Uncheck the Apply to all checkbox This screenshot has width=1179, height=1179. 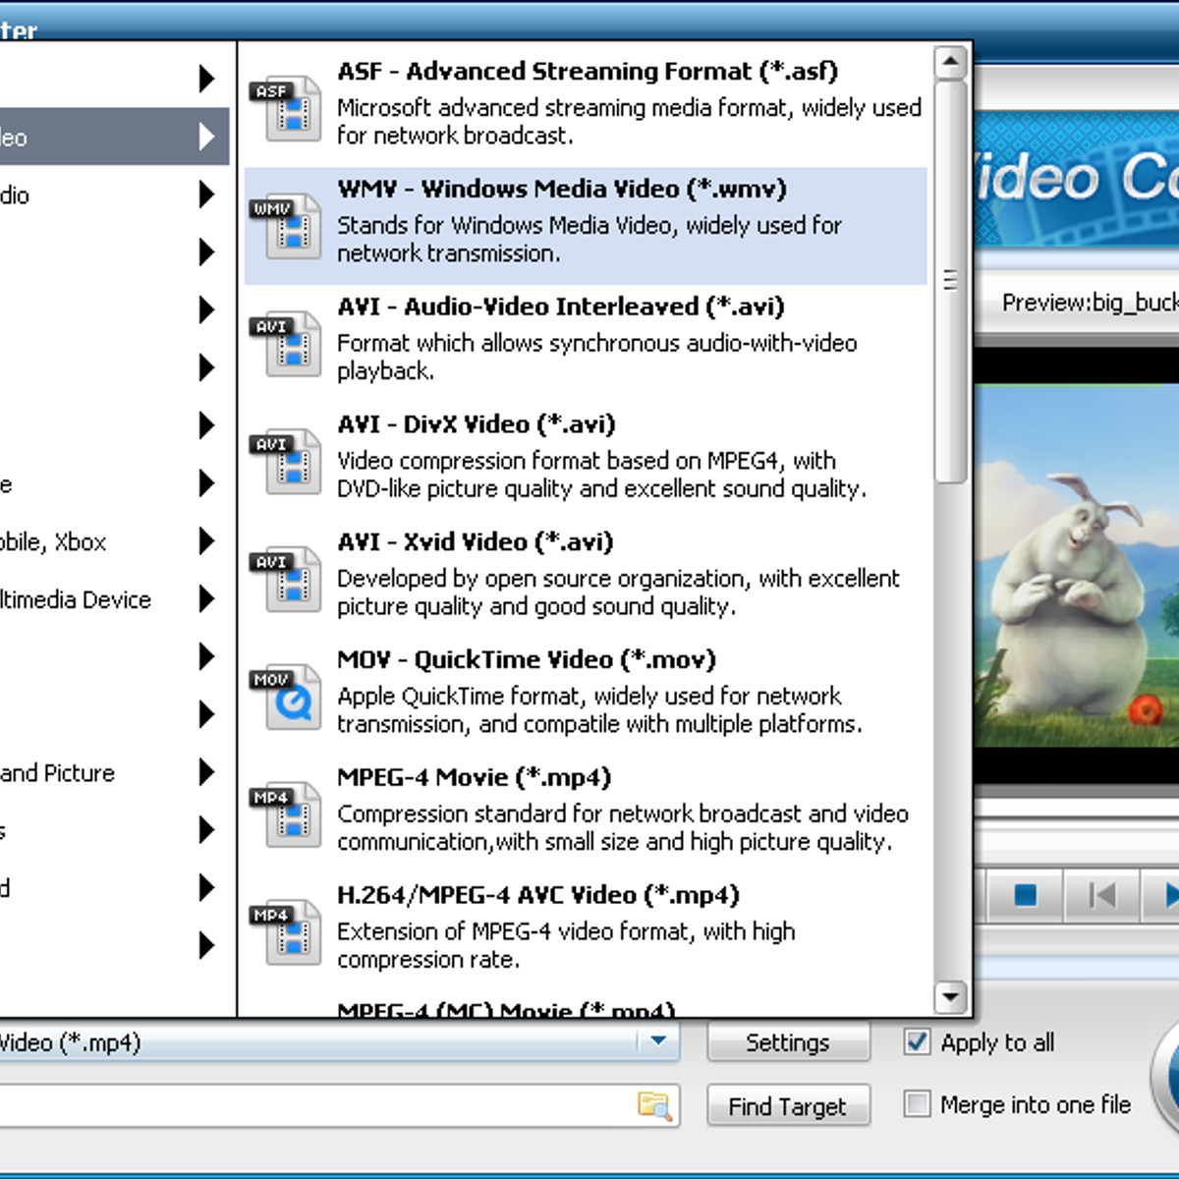[x=917, y=1042]
